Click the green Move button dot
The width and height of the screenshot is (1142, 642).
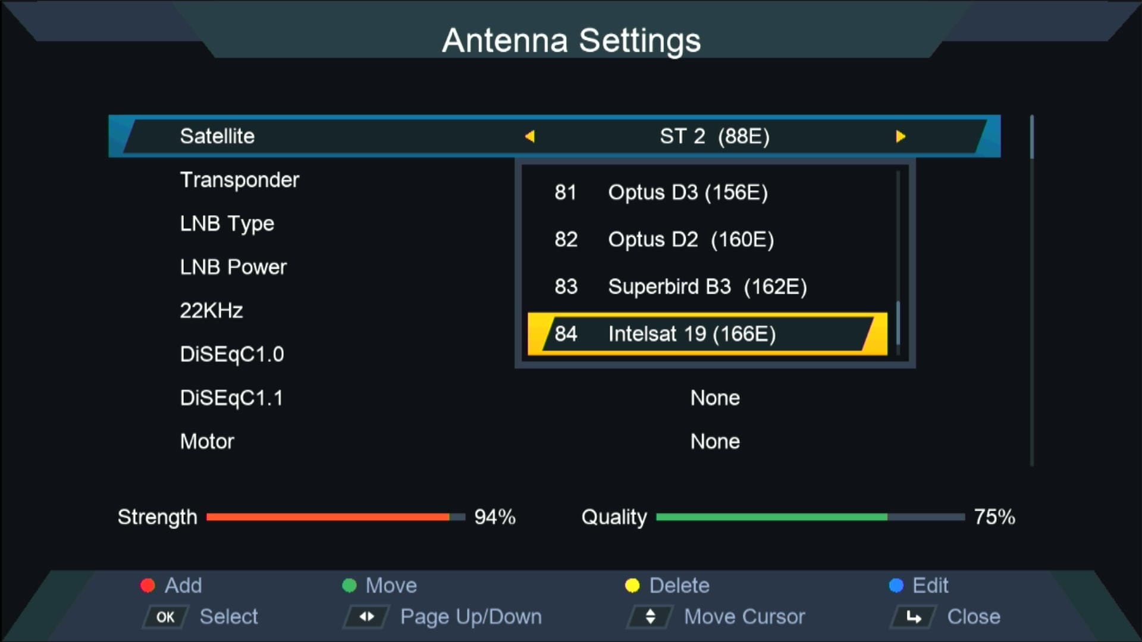click(349, 586)
